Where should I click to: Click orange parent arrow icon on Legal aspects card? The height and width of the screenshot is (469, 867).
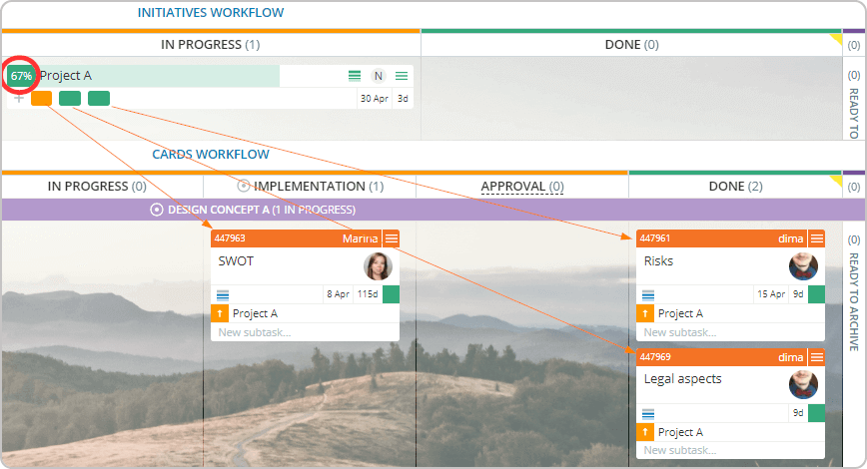[x=644, y=432]
